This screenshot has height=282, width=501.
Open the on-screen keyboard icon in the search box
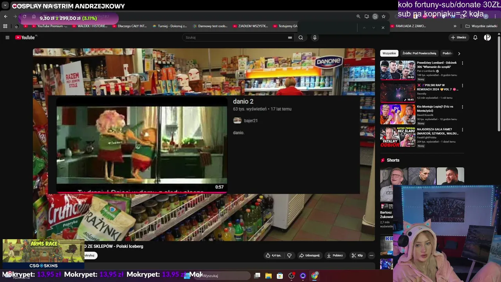point(290,38)
